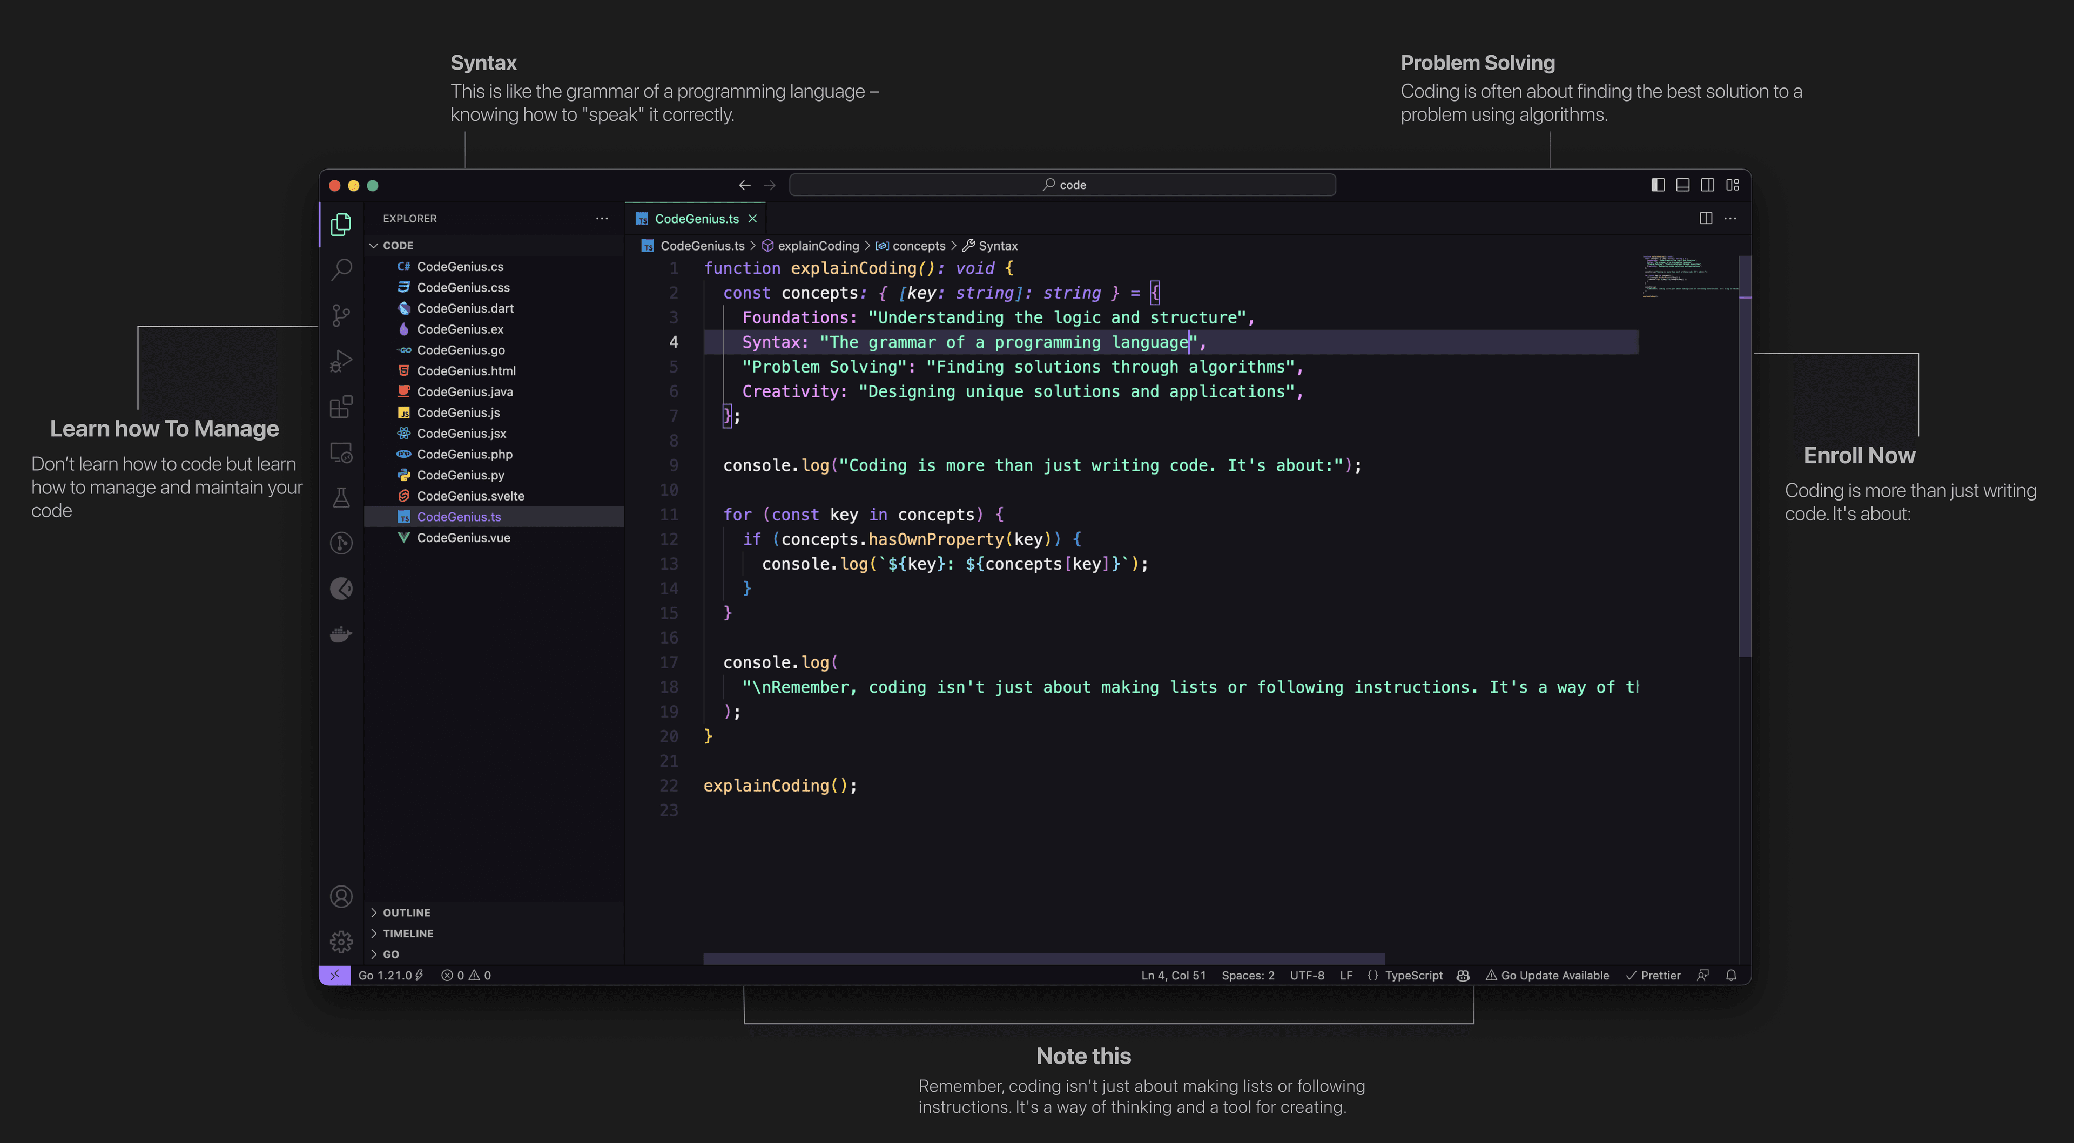The height and width of the screenshot is (1143, 2074).
Task: Click the Settings gear icon in sidebar
Action: point(341,941)
